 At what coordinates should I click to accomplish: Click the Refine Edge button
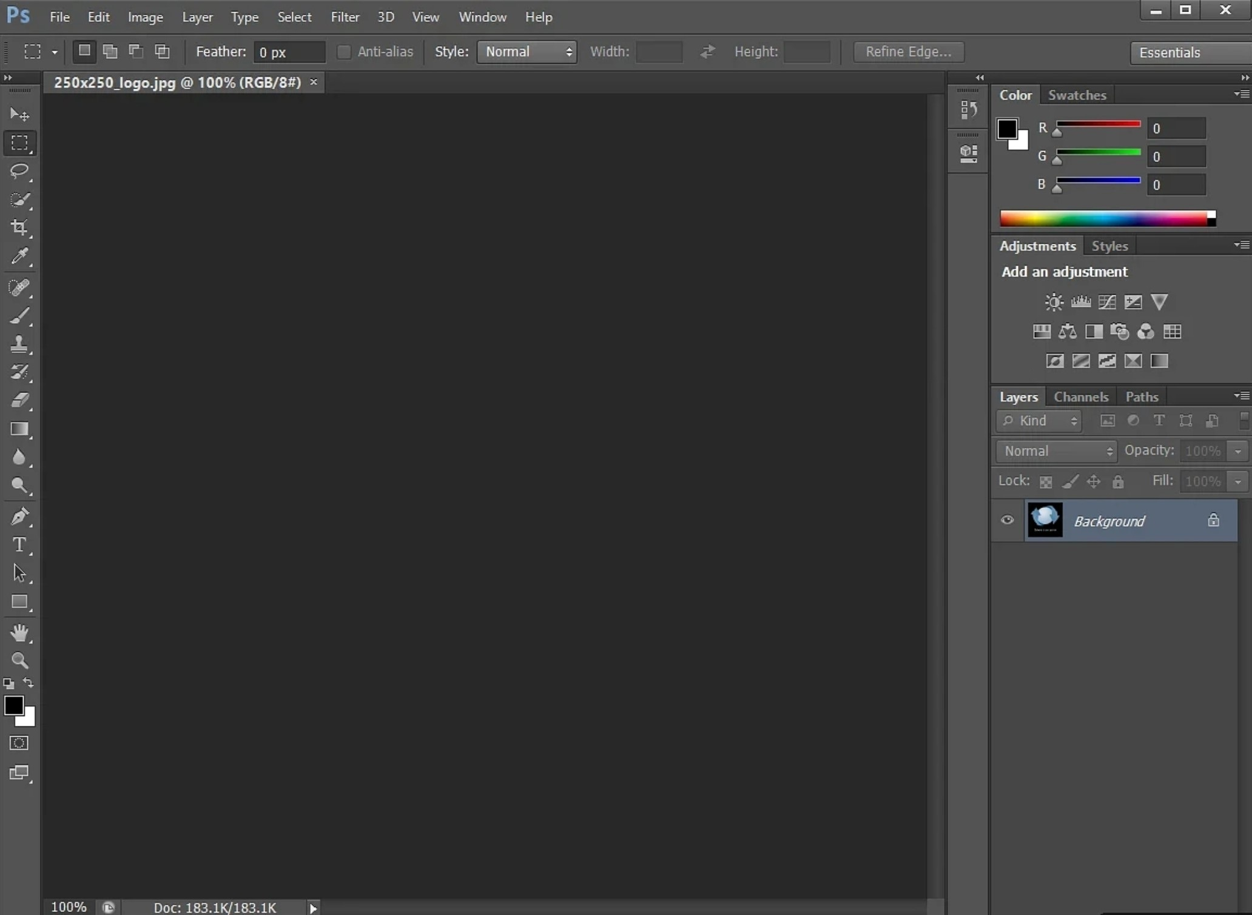(908, 52)
